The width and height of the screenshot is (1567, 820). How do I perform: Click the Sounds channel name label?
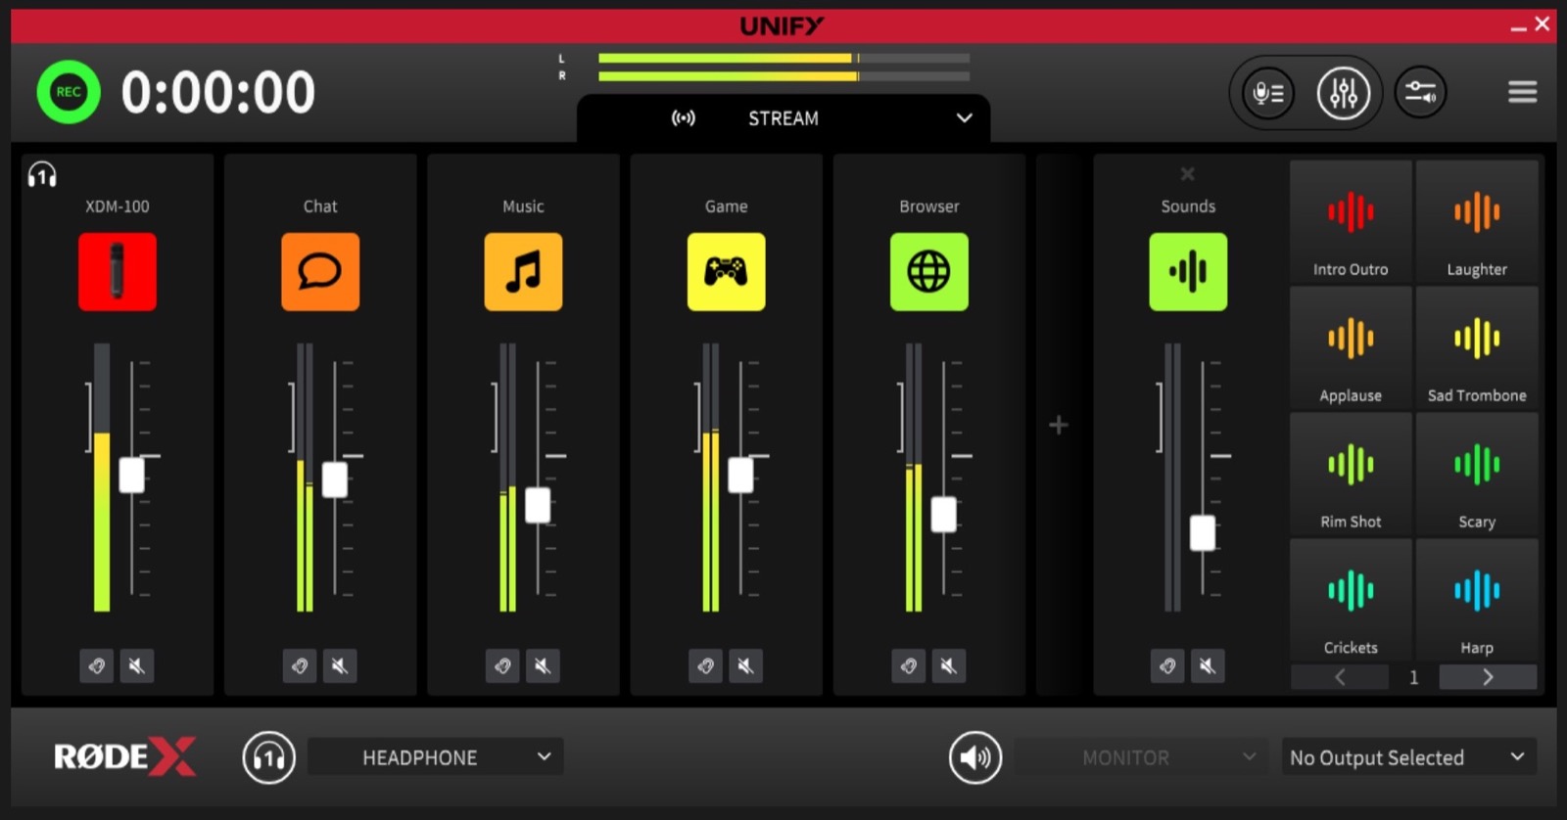pyautogui.click(x=1188, y=206)
